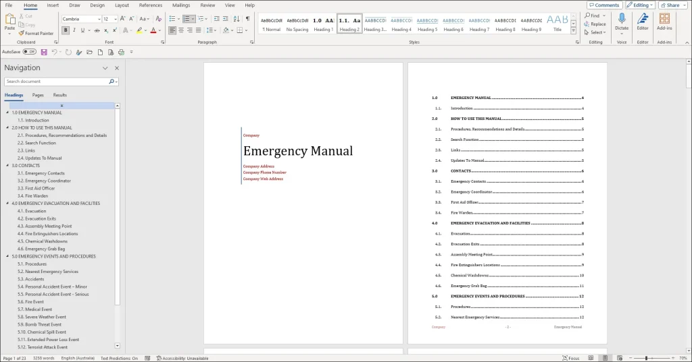Toggle Underline formatting

(x=82, y=30)
